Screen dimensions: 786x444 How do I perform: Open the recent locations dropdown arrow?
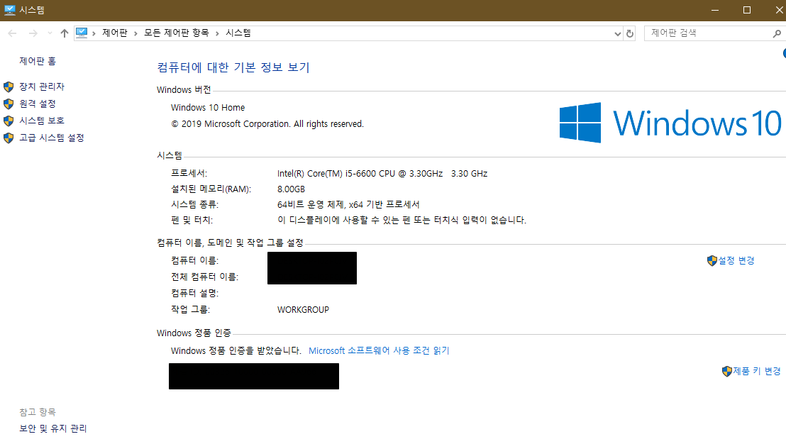(x=50, y=33)
